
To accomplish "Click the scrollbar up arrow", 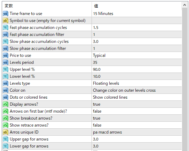I will click(184, 5).
